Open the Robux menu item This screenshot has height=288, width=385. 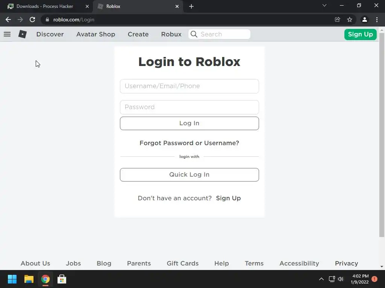coord(171,34)
